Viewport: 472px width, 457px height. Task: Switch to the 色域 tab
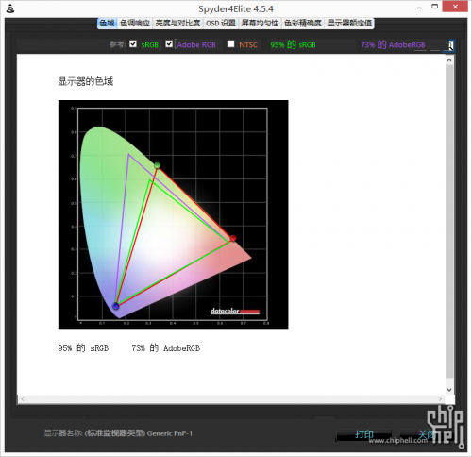click(x=107, y=23)
